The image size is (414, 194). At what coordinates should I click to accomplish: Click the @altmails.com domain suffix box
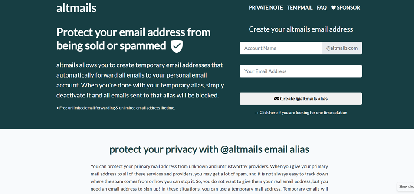pyautogui.click(x=342, y=48)
